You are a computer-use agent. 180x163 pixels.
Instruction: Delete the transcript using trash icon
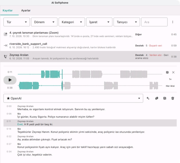173,98
